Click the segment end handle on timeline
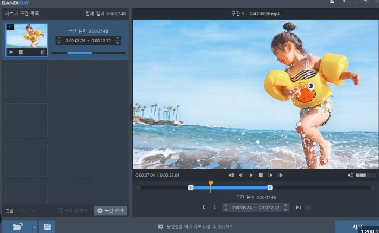 pyautogui.click(x=270, y=187)
